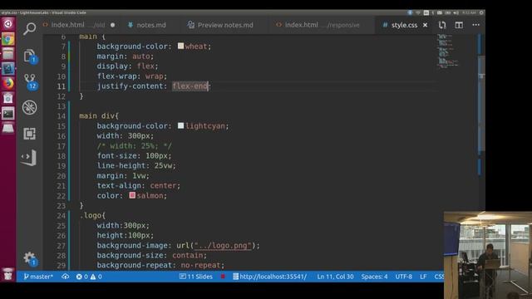Open the Extensions view in activity bar
Viewport: 532px width, 299px height.
pos(30,134)
